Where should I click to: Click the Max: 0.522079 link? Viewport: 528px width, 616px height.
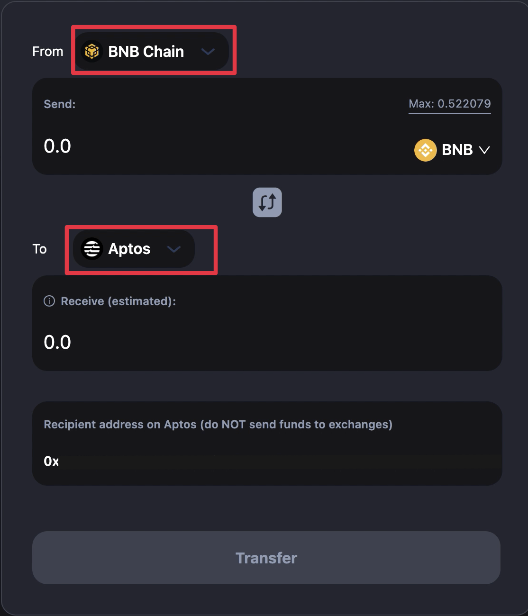coord(449,104)
